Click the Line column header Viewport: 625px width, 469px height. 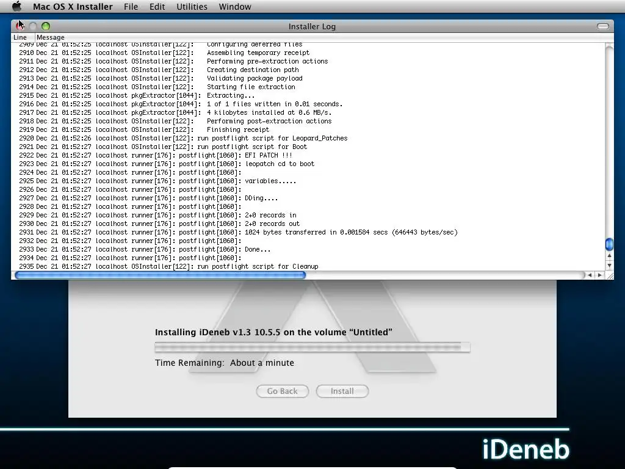(23, 37)
